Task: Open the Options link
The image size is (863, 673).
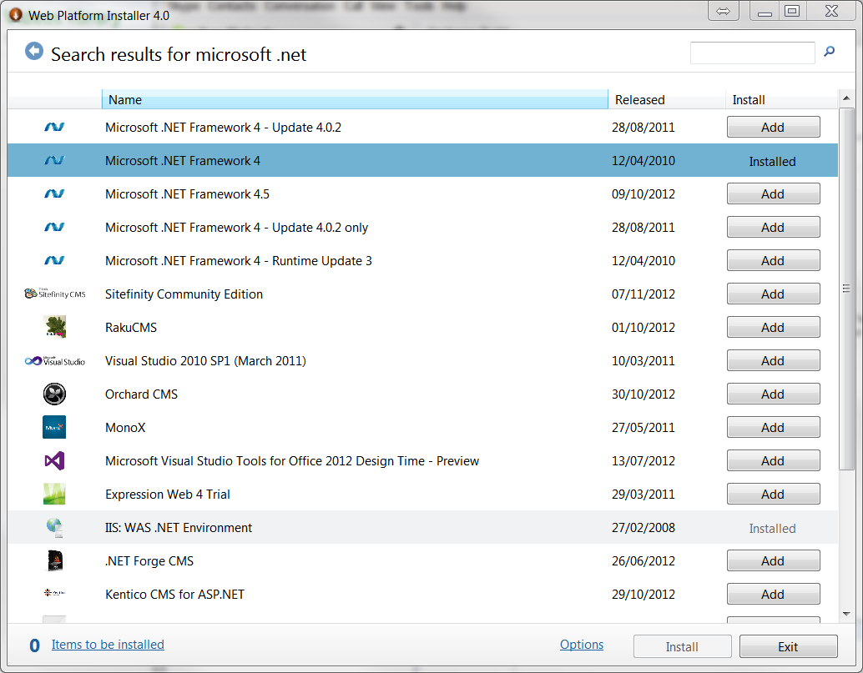Action: pos(581,644)
